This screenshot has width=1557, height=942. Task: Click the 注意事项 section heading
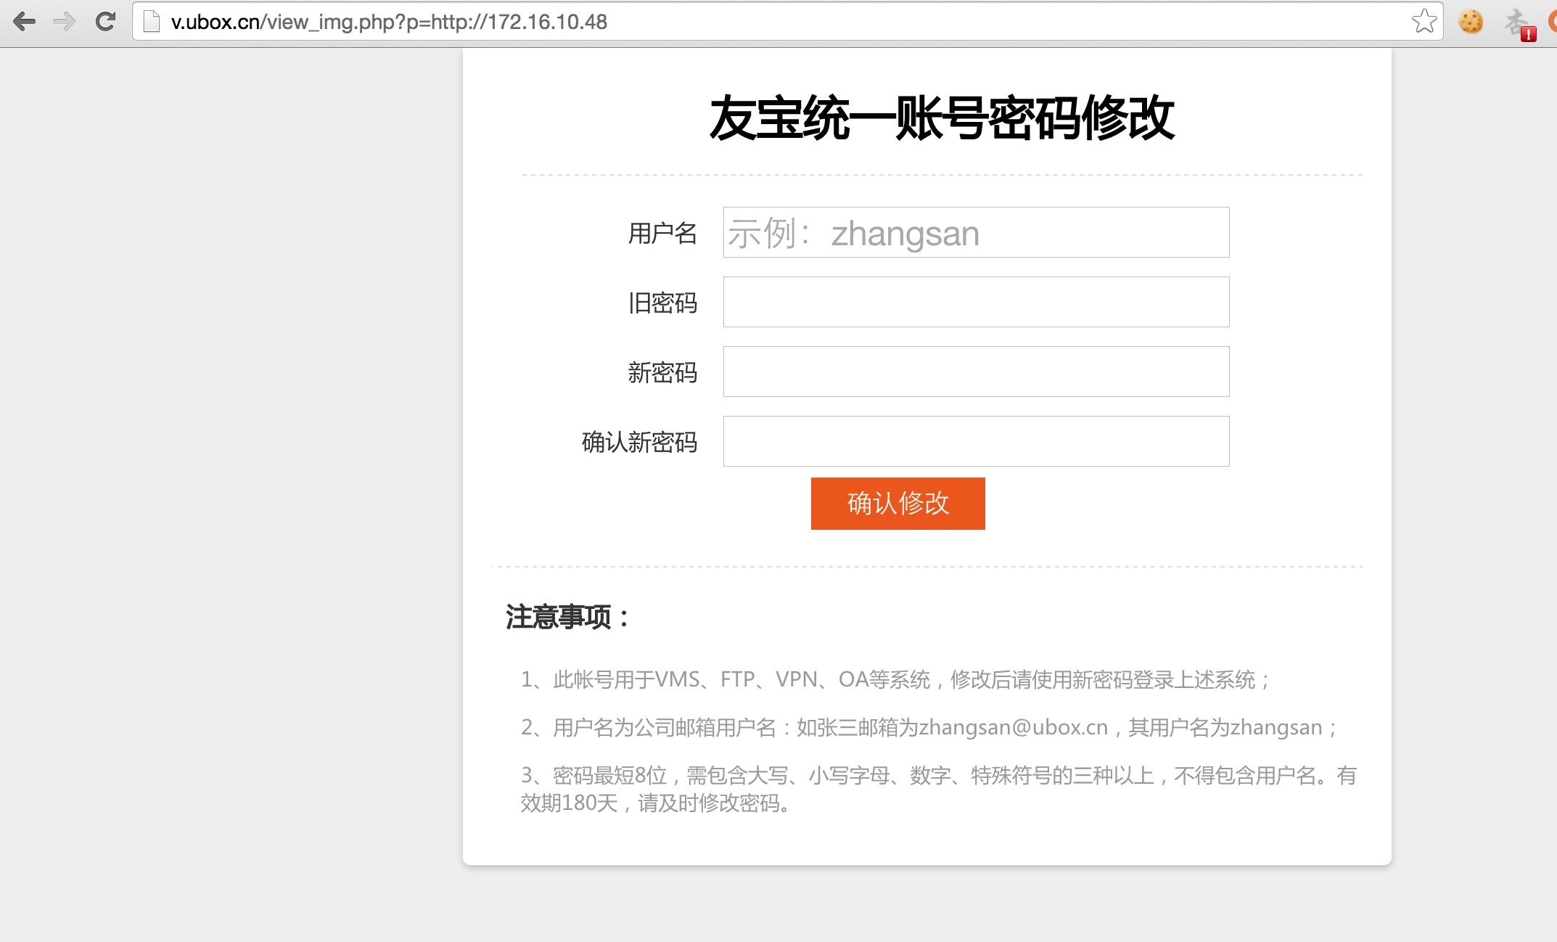click(567, 618)
